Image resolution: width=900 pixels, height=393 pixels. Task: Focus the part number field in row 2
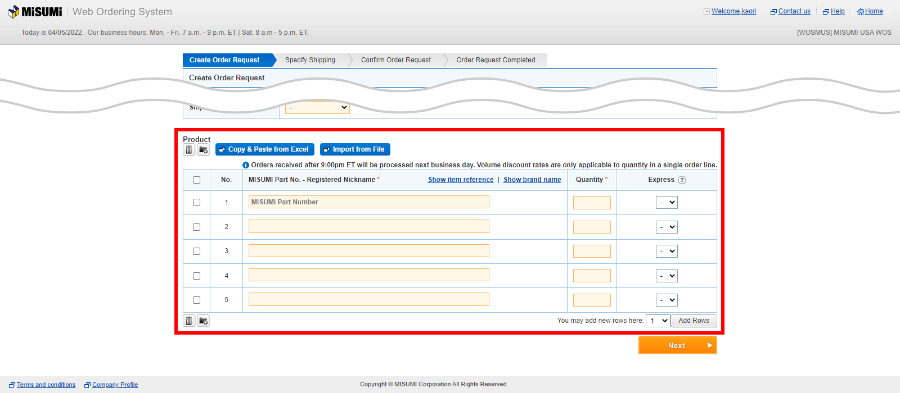coord(369,226)
